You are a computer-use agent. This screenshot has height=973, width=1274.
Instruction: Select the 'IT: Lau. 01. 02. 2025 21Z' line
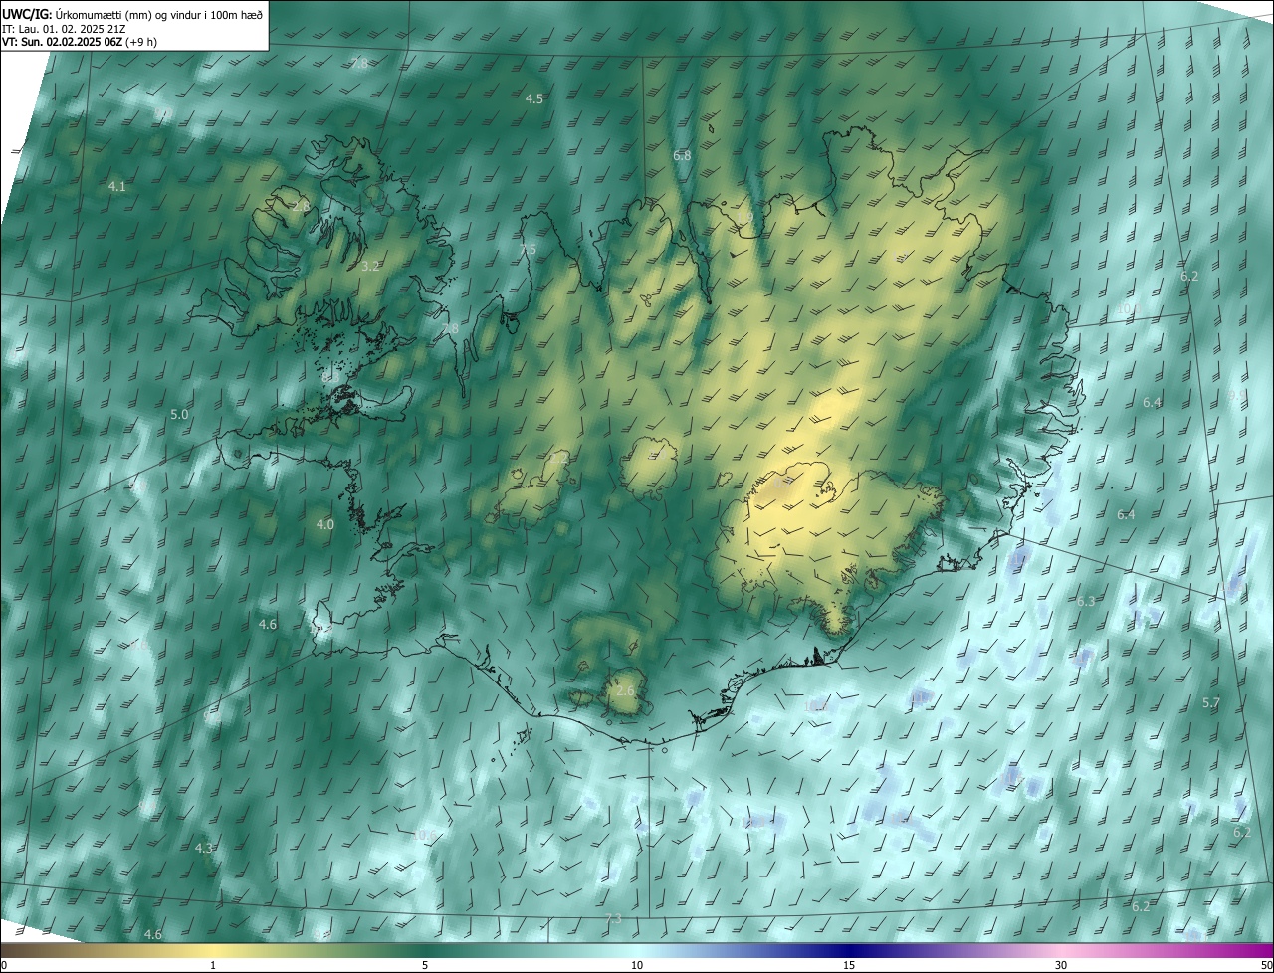click(64, 29)
